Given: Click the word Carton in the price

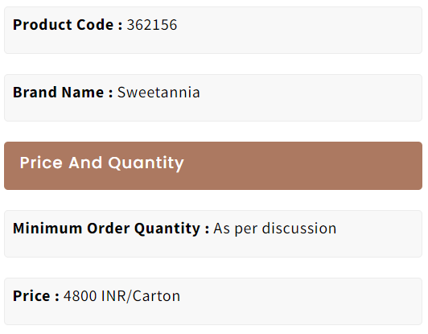Looking at the screenshot, I should tap(156, 296).
